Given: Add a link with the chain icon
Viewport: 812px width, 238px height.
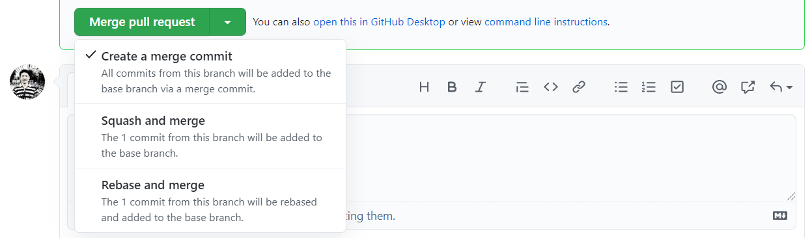Looking at the screenshot, I should (x=579, y=87).
